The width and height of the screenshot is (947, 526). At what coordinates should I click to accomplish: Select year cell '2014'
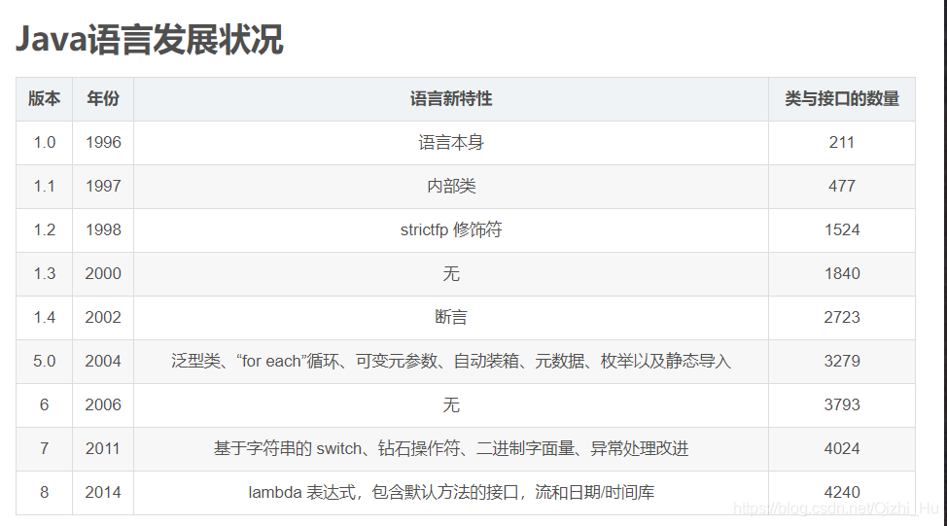pos(103,493)
